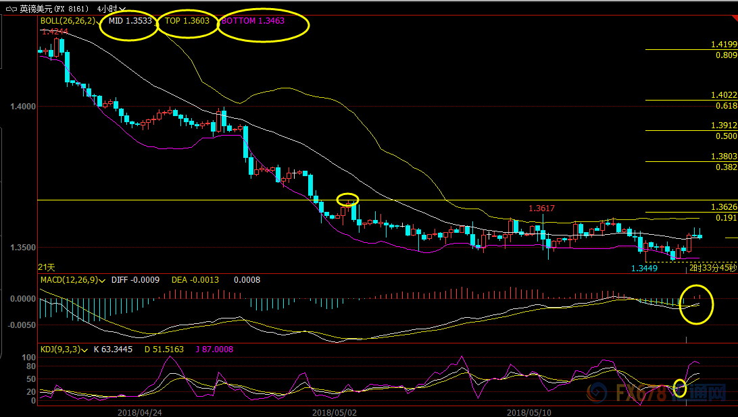Click the 2018/05/02 date on time axis
Screen dimensions: 738x417
pos(333,411)
